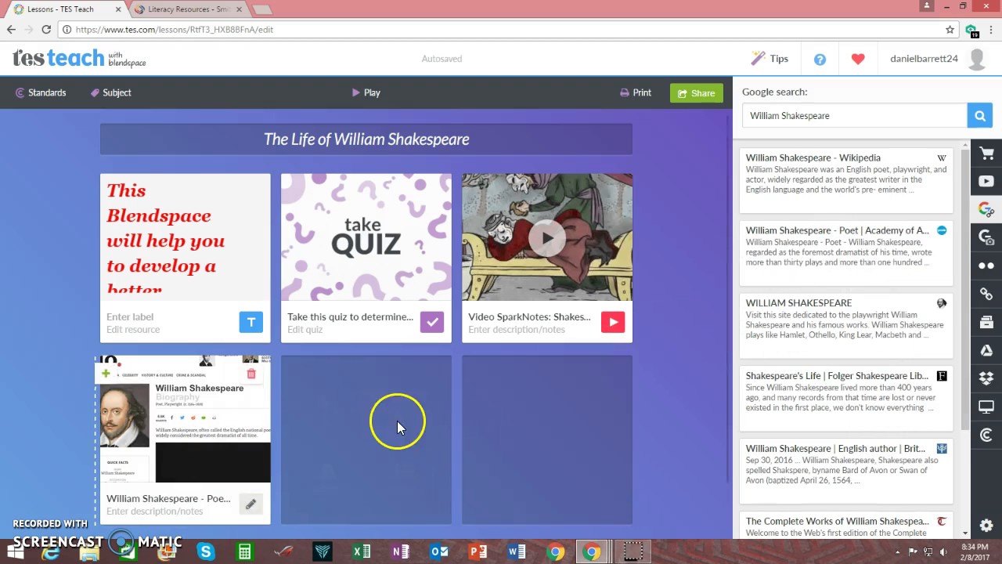
Task: Open Word from the taskbar
Action: pos(517,552)
